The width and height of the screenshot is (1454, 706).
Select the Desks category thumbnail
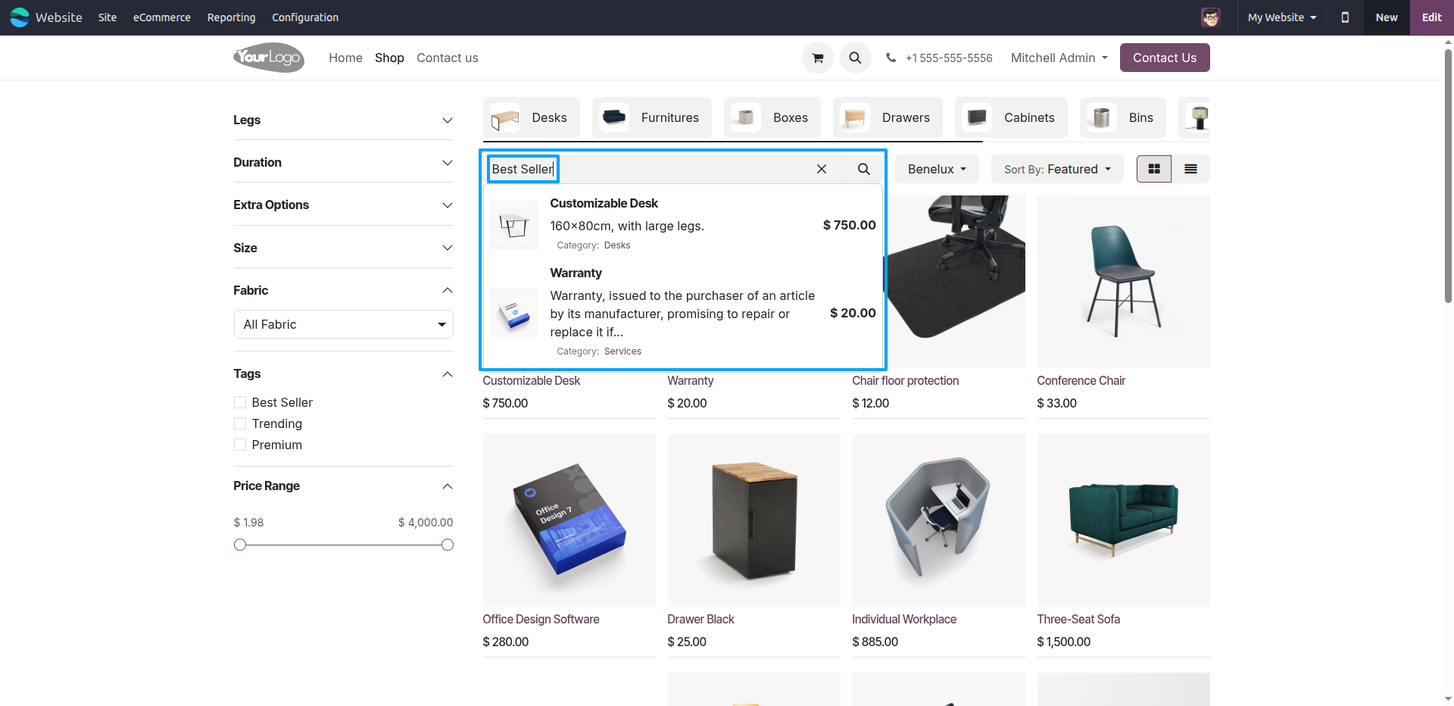(x=505, y=118)
